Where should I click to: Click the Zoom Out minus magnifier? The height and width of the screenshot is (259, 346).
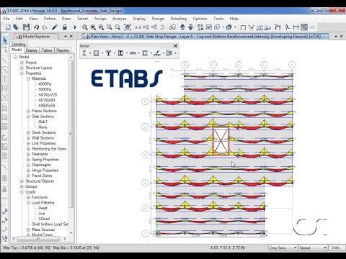coord(117,27)
